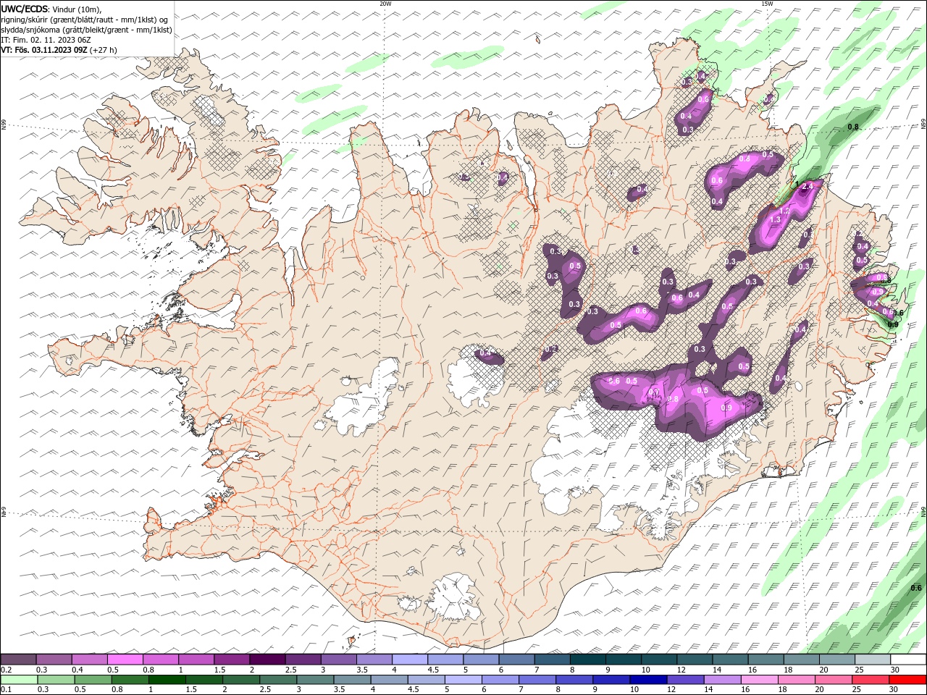The height and width of the screenshot is (695, 927).
Task: Click the '20W' longitude label
Action: tap(385, 4)
